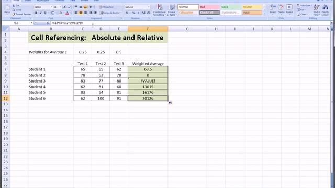Click the Select All corner button
The width and height of the screenshot is (335, 188).
tap(6, 29)
